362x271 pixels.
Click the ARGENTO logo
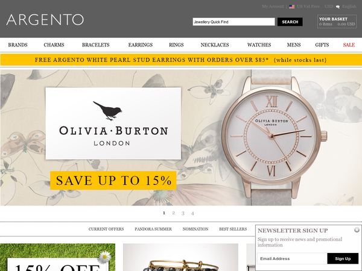click(x=45, y=20)
